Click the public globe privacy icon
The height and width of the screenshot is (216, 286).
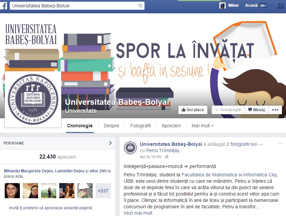(x=167, y=157)
